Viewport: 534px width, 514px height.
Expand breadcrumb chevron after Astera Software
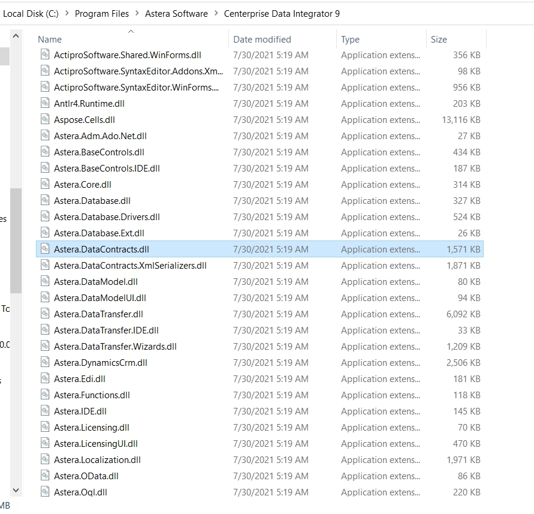coord(216,13)
